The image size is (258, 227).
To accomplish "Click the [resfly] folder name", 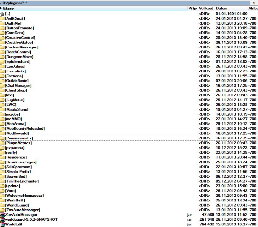I will point(11,152).
